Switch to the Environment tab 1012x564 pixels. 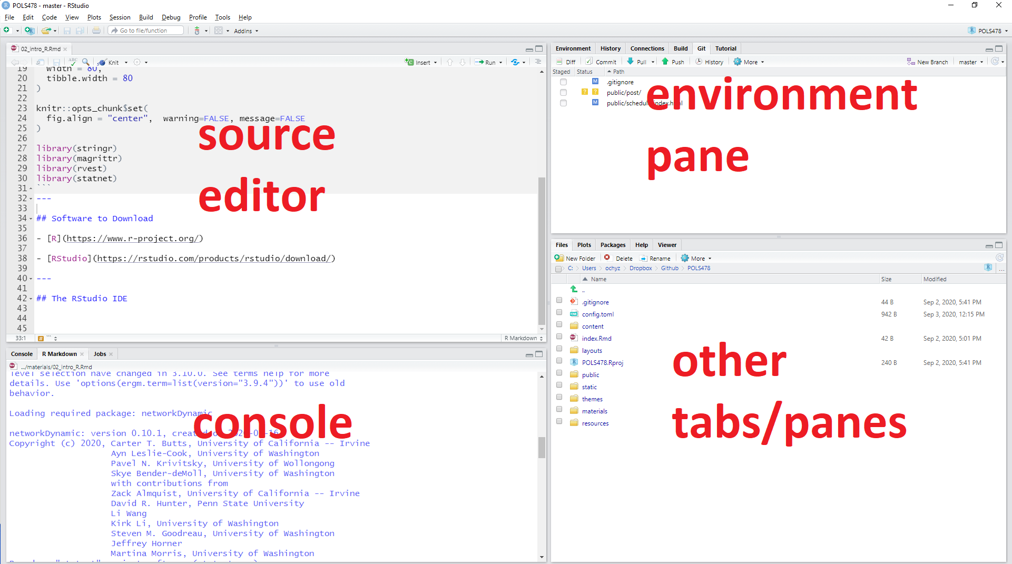tap(573, 48)
